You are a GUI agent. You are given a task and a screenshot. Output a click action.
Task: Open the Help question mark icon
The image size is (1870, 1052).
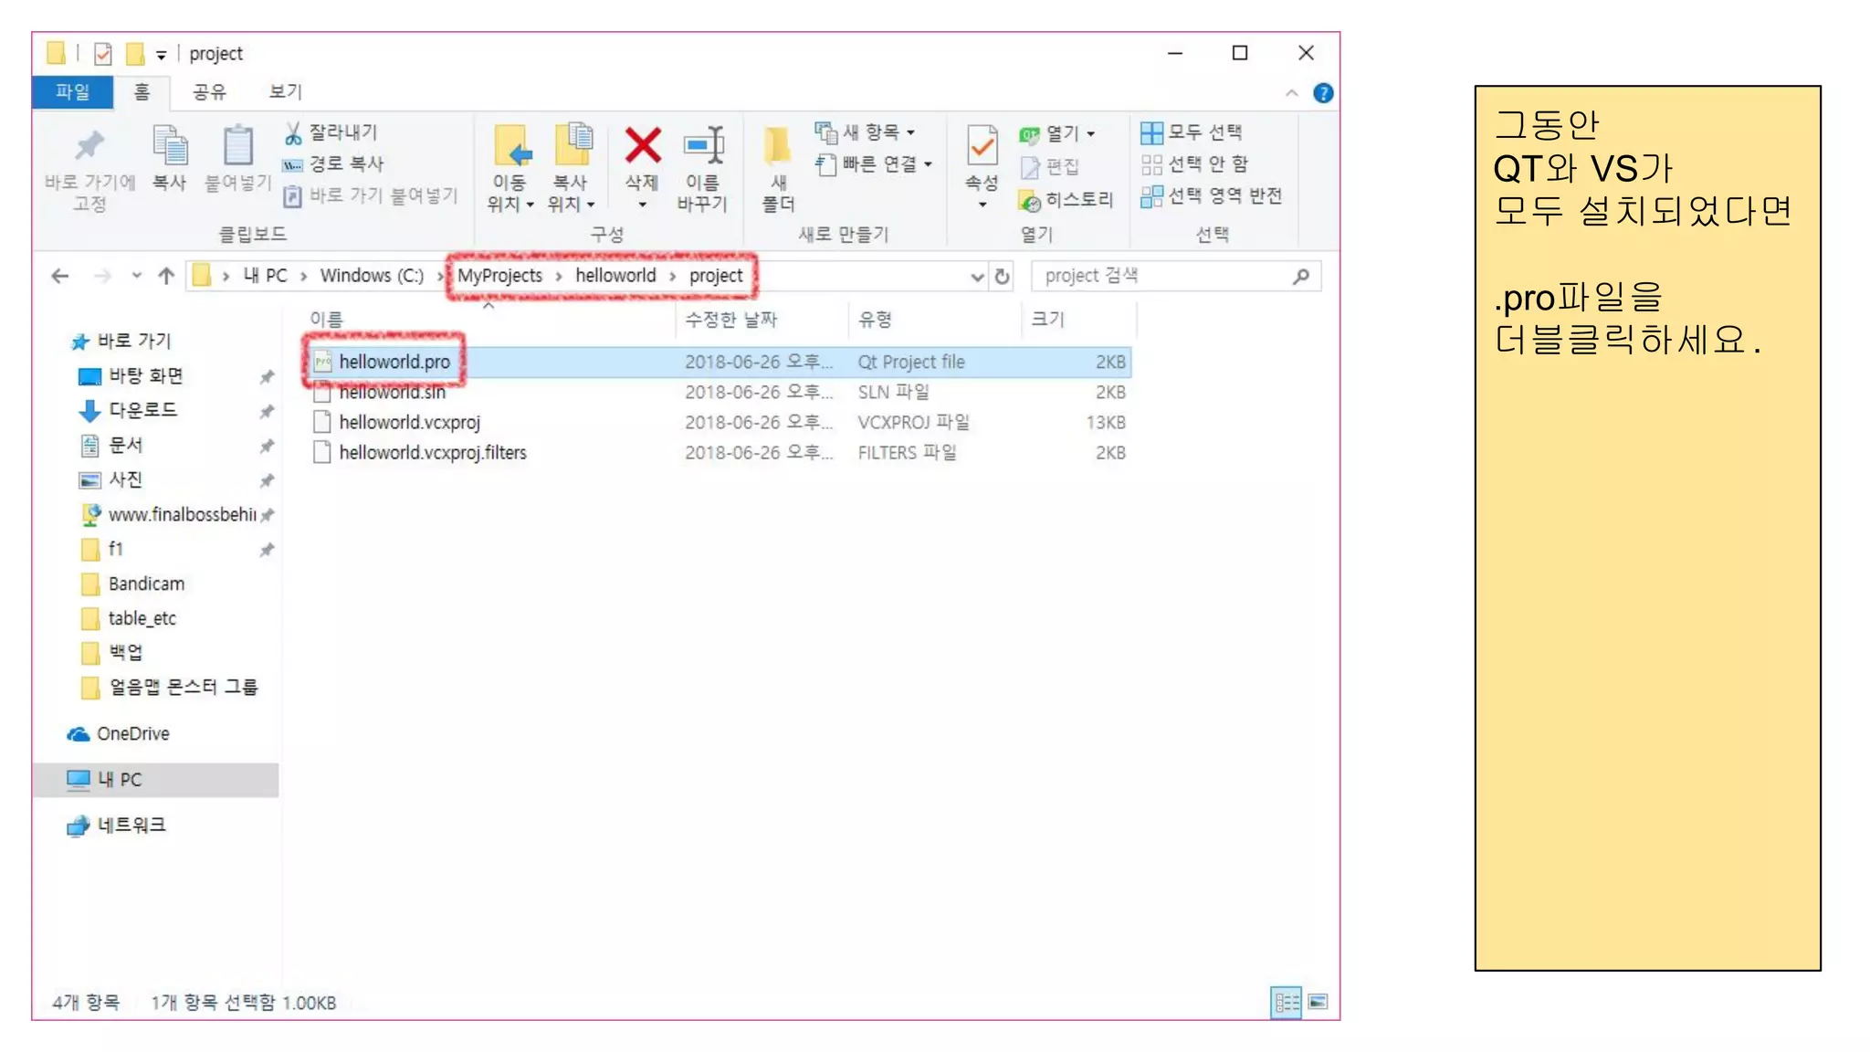pos(1323,93)
